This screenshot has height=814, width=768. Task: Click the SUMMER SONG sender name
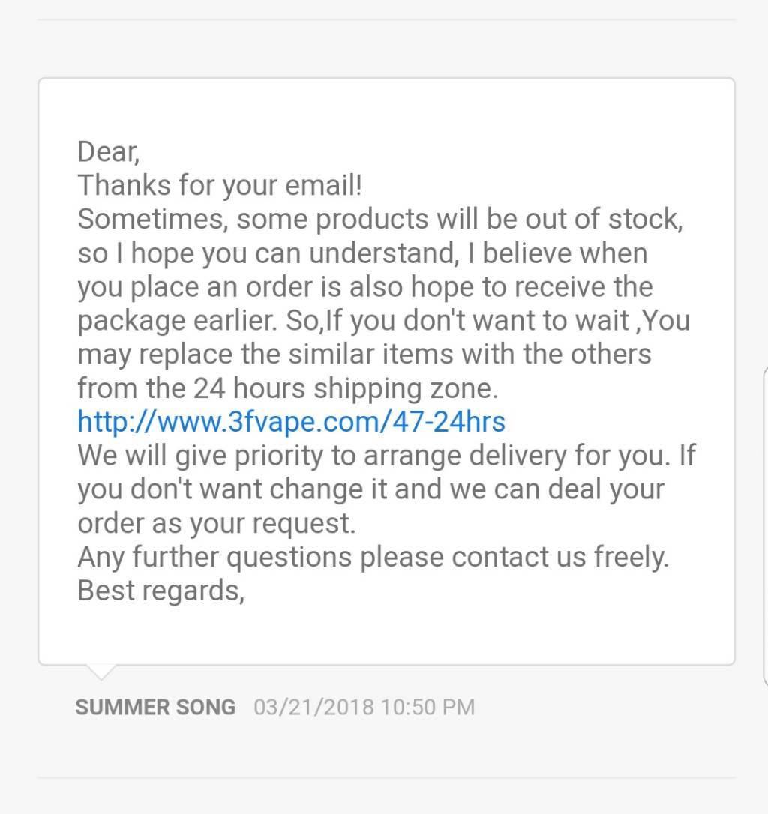155,707
